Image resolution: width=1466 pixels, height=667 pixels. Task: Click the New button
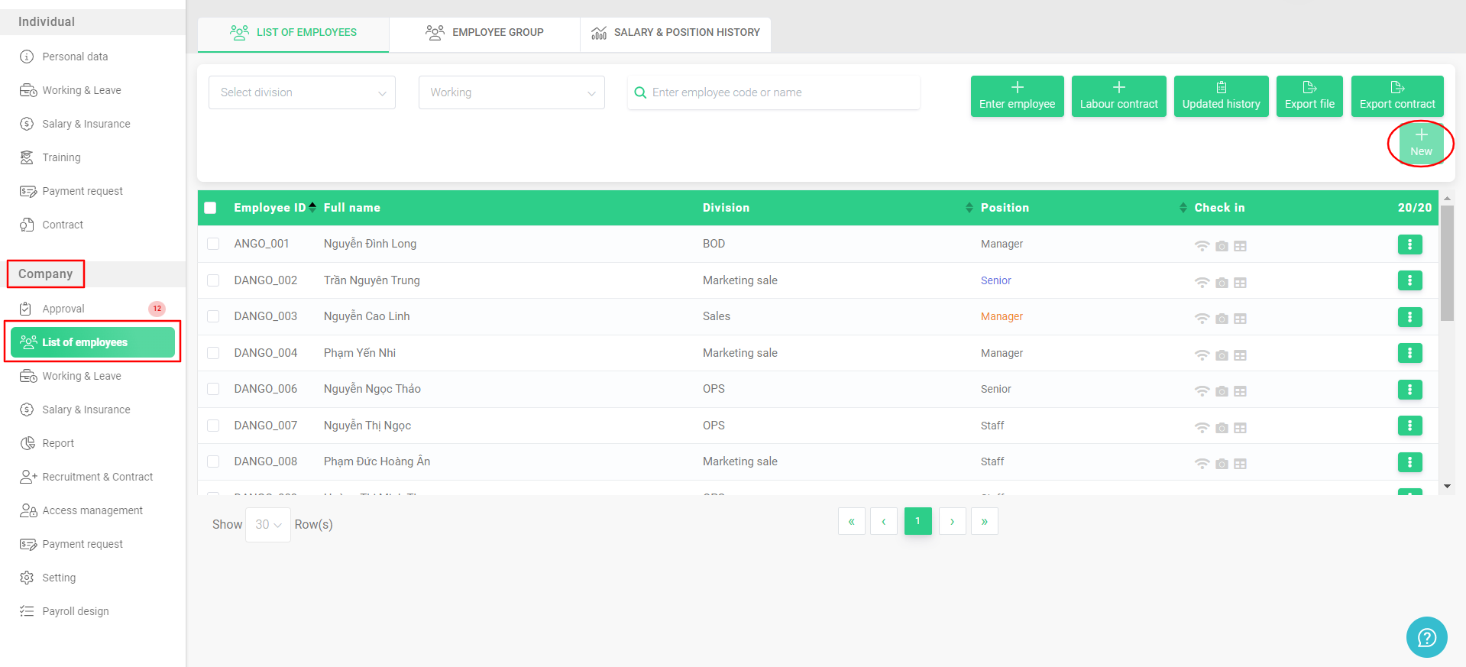coord(1421,143)
